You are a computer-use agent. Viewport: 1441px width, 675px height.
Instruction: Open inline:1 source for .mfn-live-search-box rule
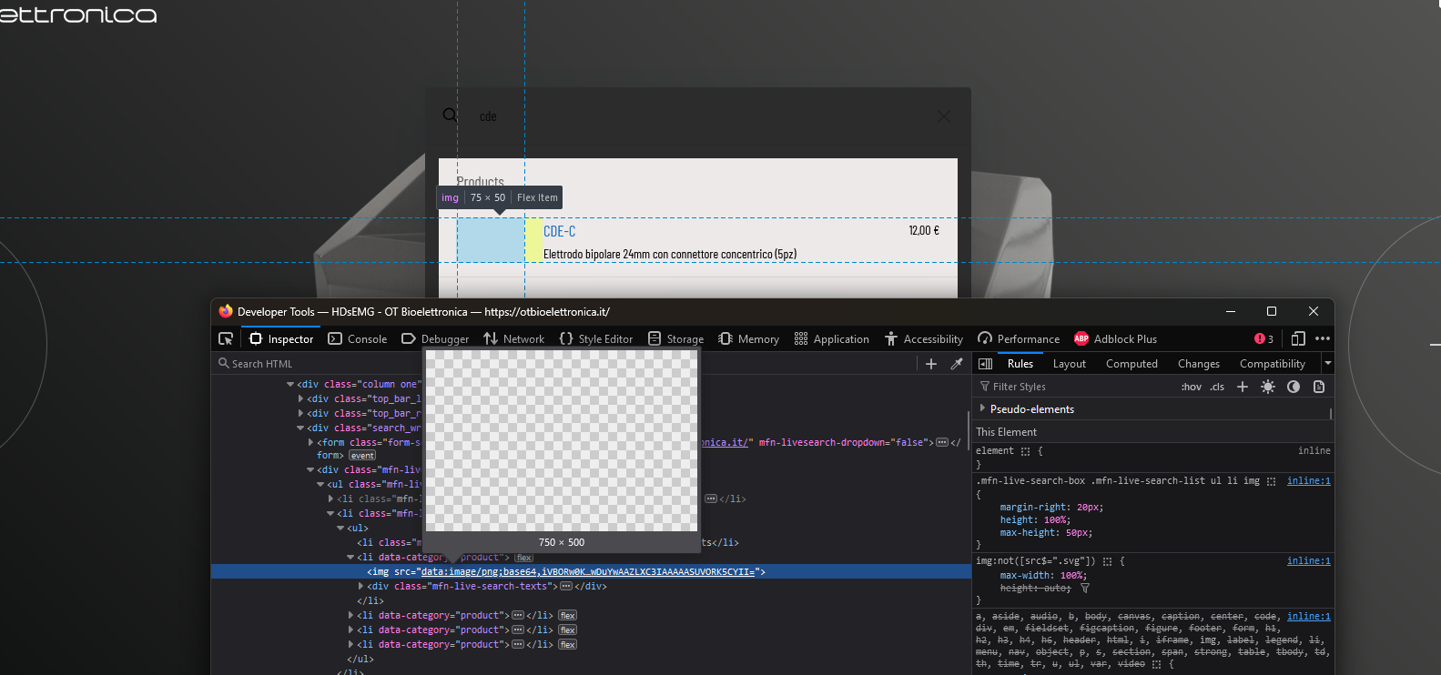tap(1309, 481)
